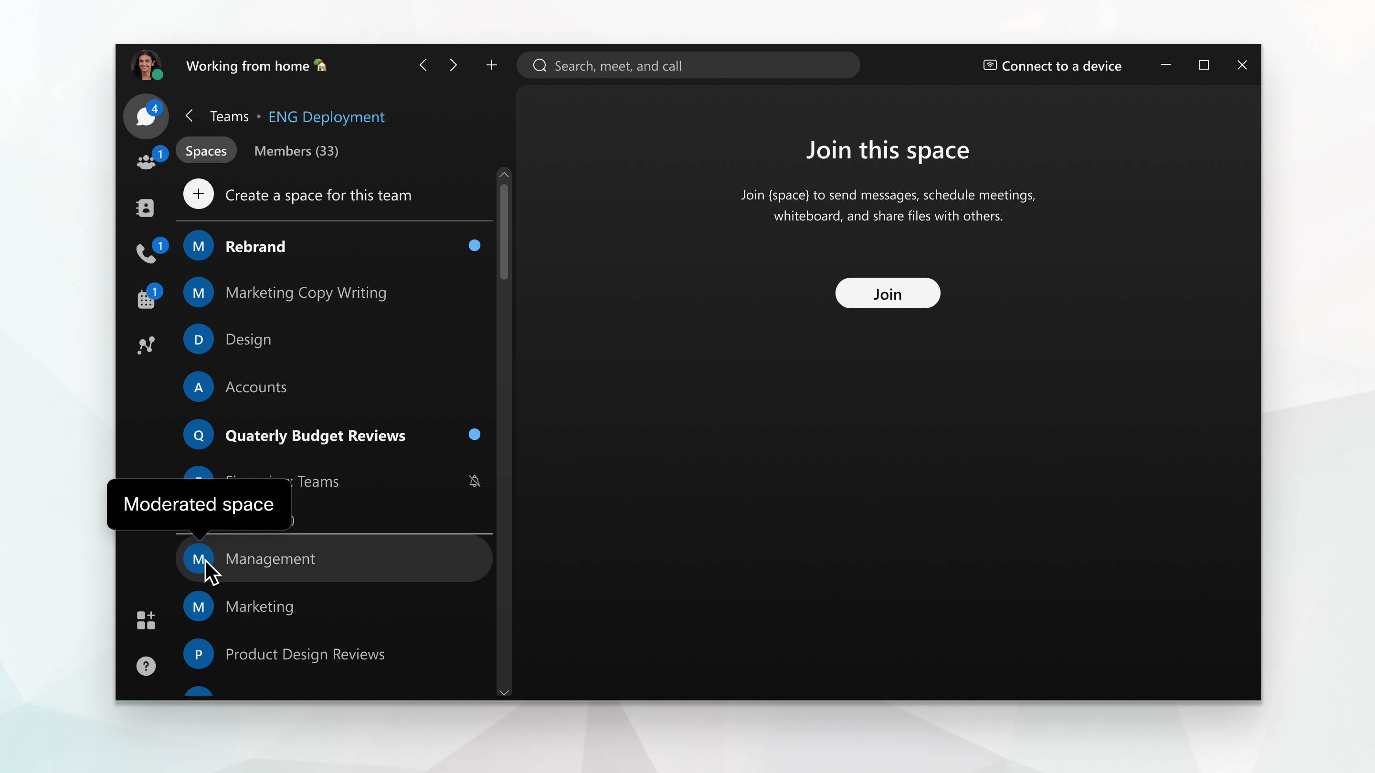The image size is (1375, 773).
Task: Switch to Members tab
Action: pyautogui.click(x=296, y=150)
